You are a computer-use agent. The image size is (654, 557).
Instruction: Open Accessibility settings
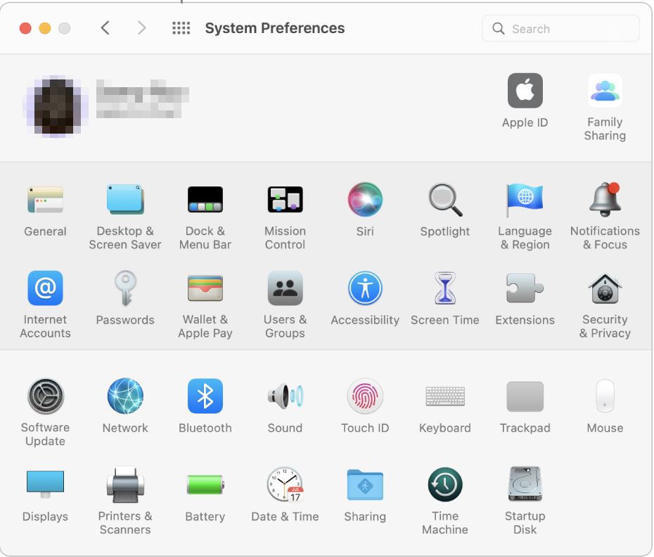coord(366,288)
